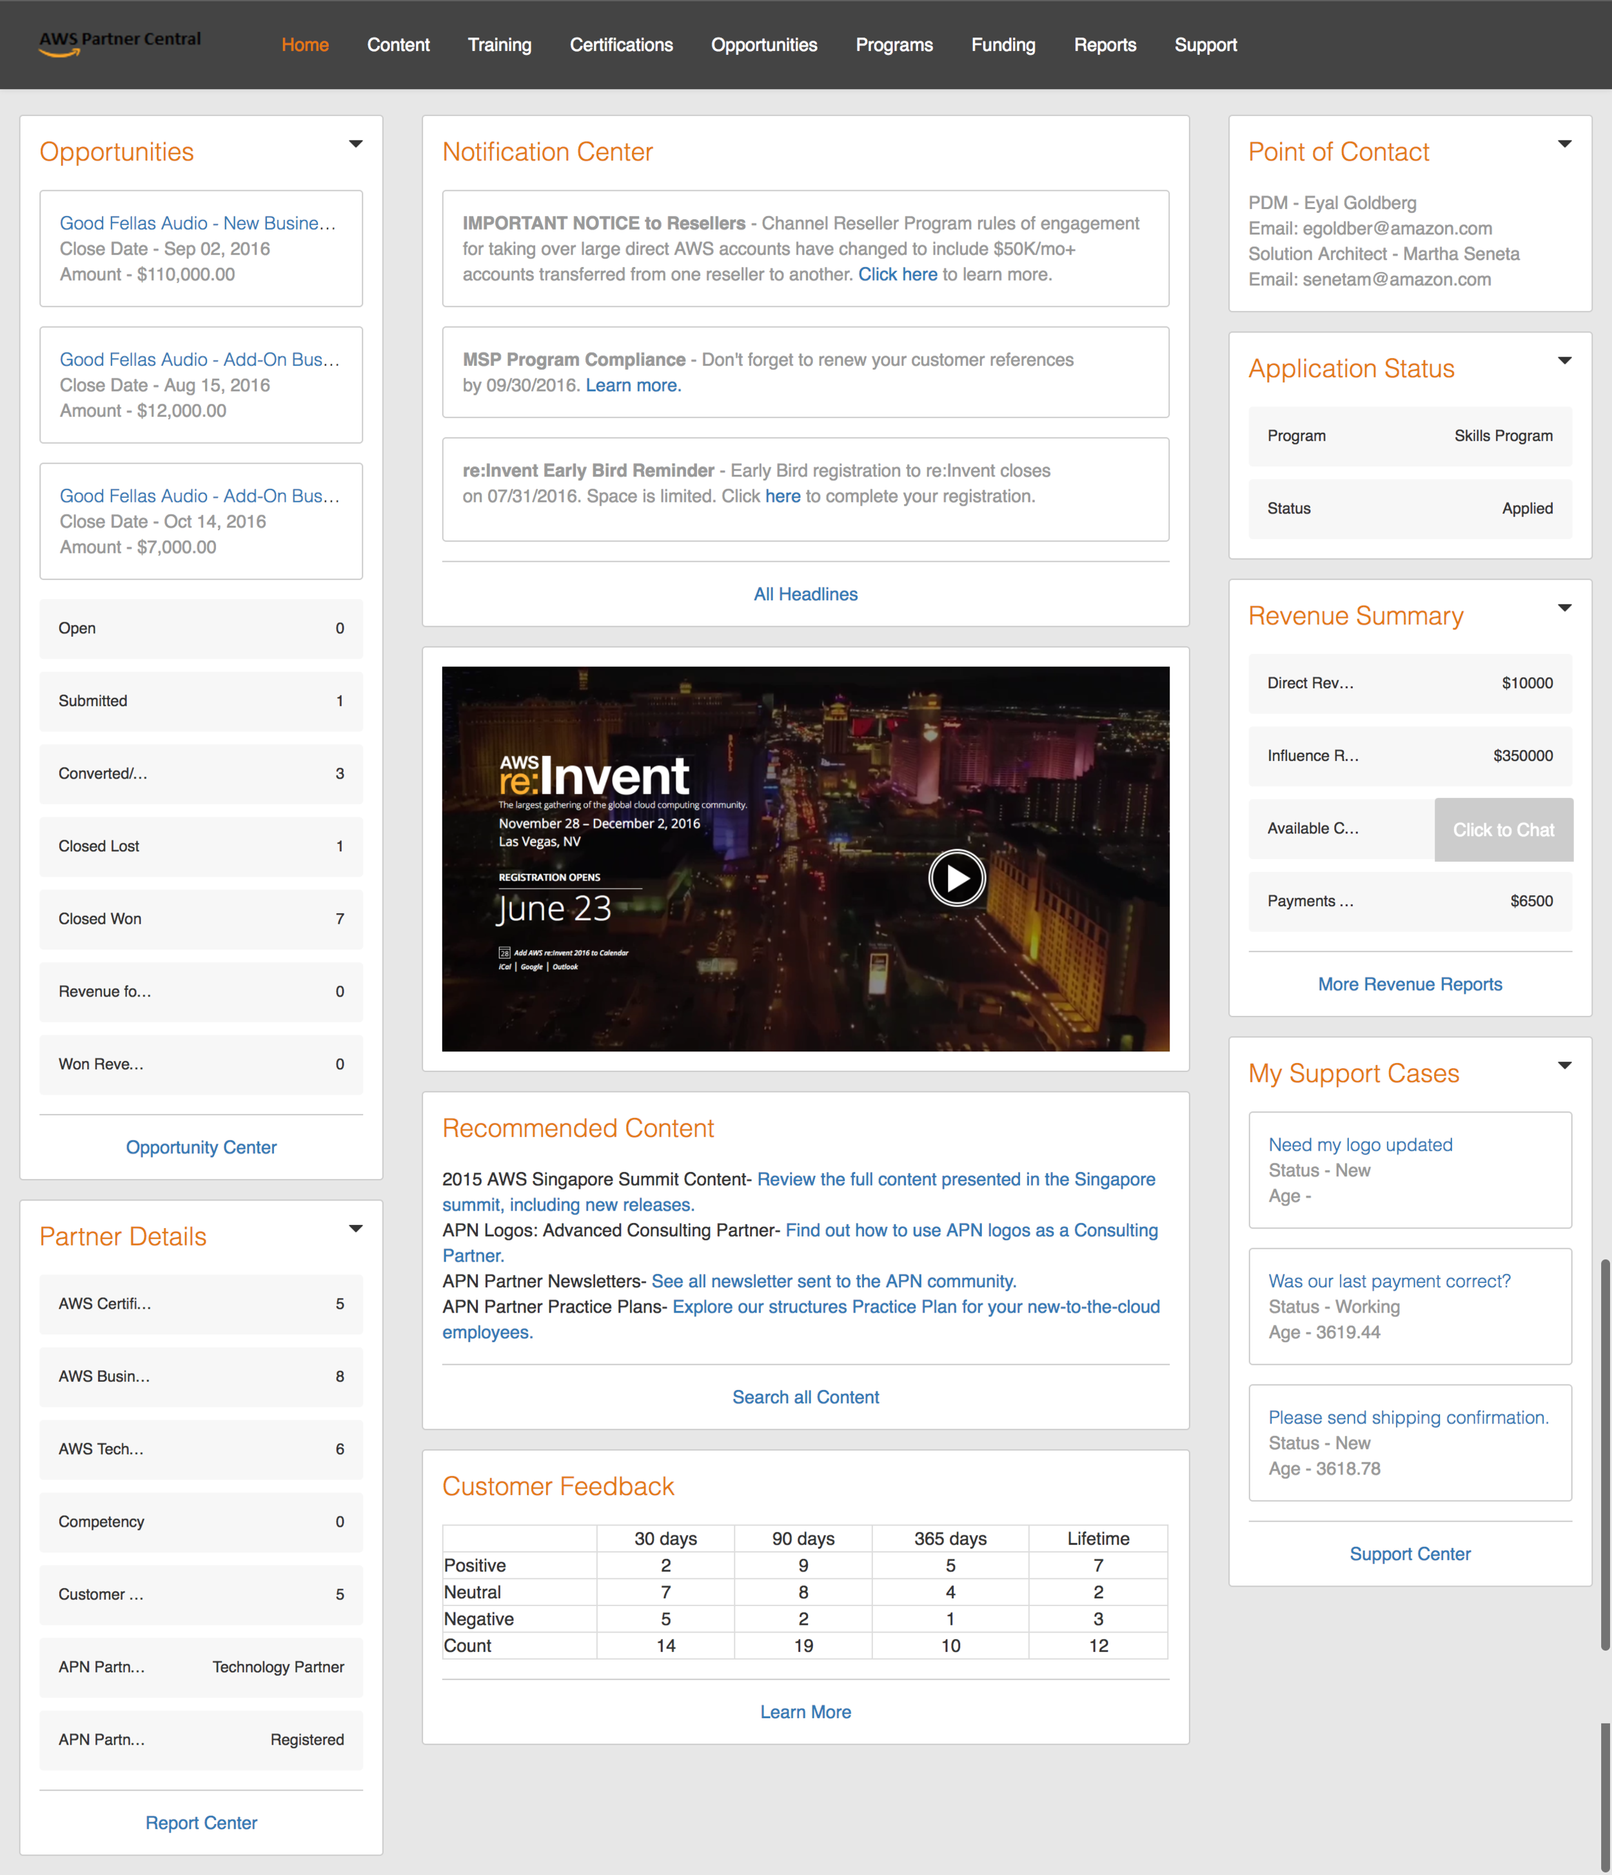Select the Competency row in Partner Details
1612x1875 pixels.
201,1522
